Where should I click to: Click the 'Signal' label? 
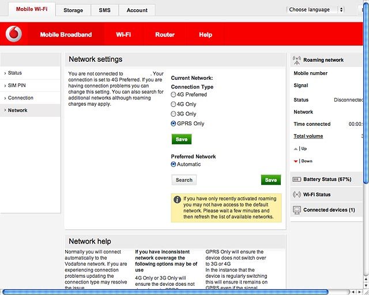pos(300,85)
